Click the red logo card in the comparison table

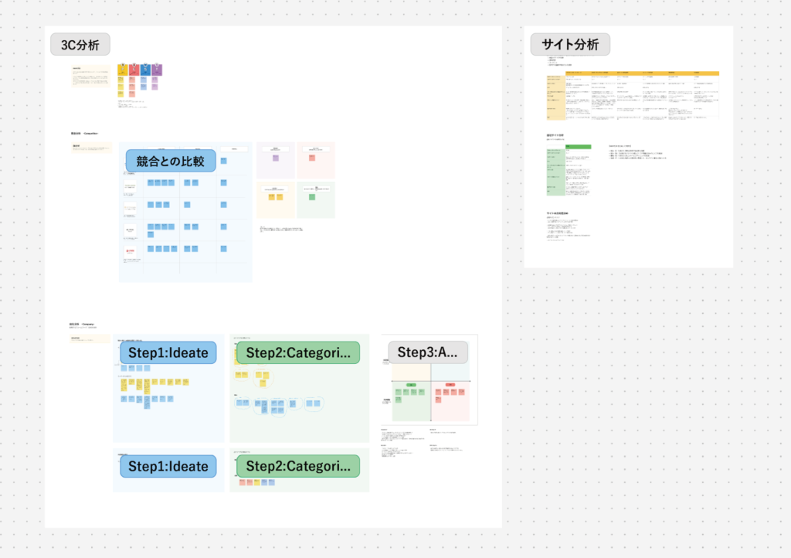pyautogui.click(x=130, y=250)
